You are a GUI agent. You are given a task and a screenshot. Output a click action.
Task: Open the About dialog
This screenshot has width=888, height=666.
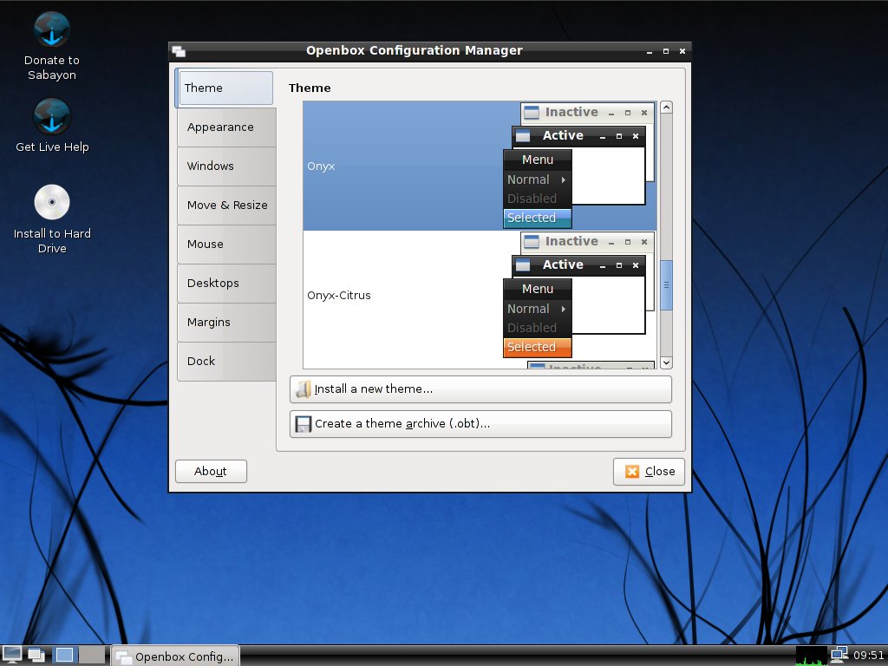click(x=211, y=471)
